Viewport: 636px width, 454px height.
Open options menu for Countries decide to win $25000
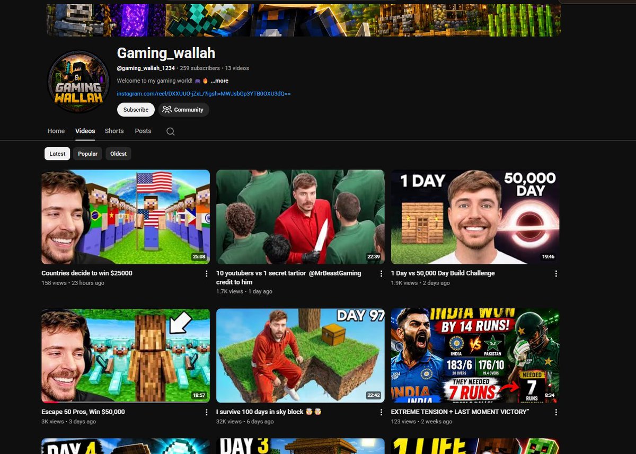(x=206, y=274)
